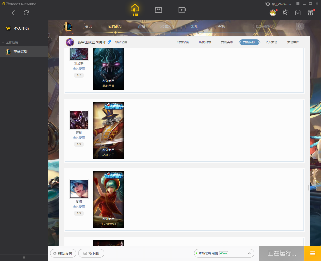
Task: Click the 预下载 button
Action: click(x=91, y=253)
